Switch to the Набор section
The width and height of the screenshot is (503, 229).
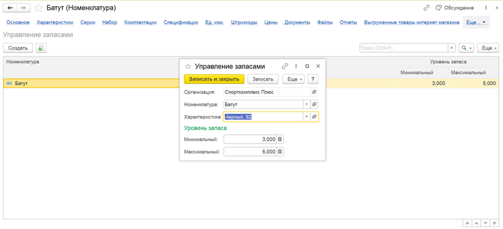tap(110, 22)
